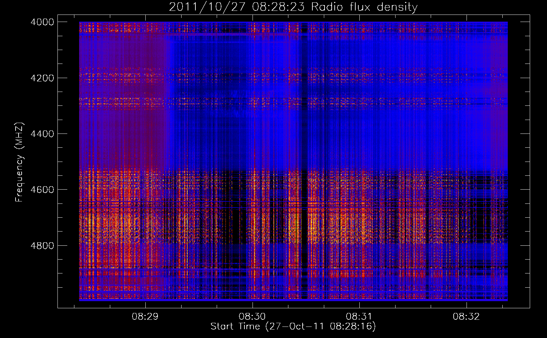
Task: Click the plot title '2011/10/27 08:28:23 Radio flux density'
Action: coord(293,7)
